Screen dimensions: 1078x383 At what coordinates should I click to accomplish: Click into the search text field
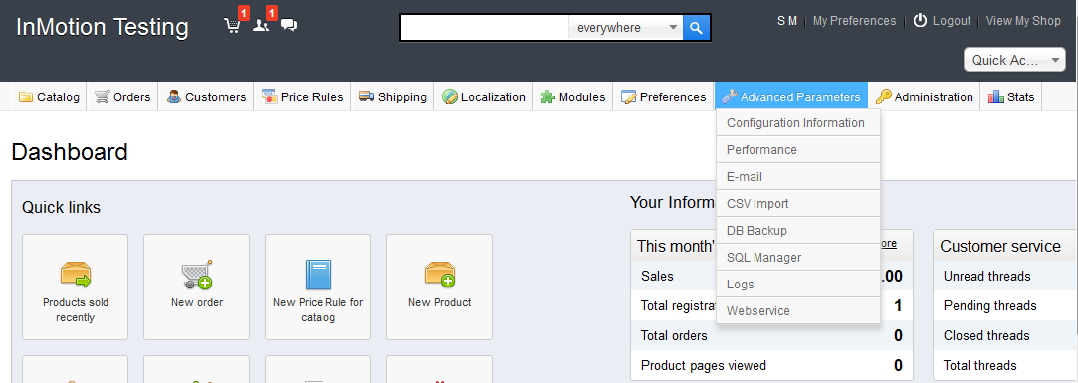(485, 28)
